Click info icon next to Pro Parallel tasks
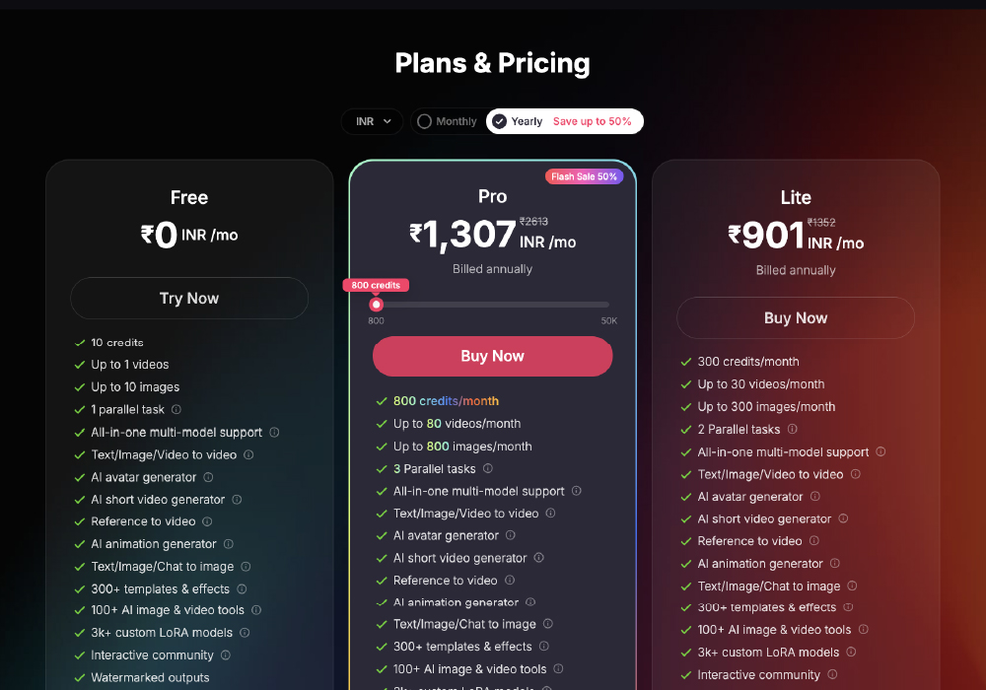Image resolution: width=986 pixels, height=690 pixels. click(487, 469)
